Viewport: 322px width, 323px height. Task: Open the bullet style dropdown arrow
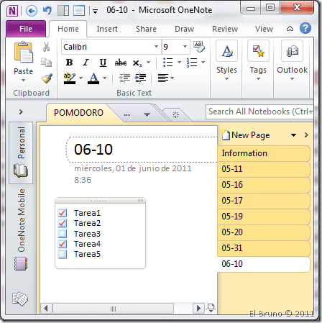click(x=179, y=63)
